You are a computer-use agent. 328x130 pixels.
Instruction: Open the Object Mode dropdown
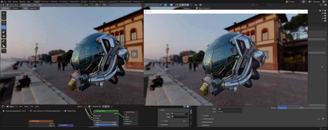click(13, 5)
